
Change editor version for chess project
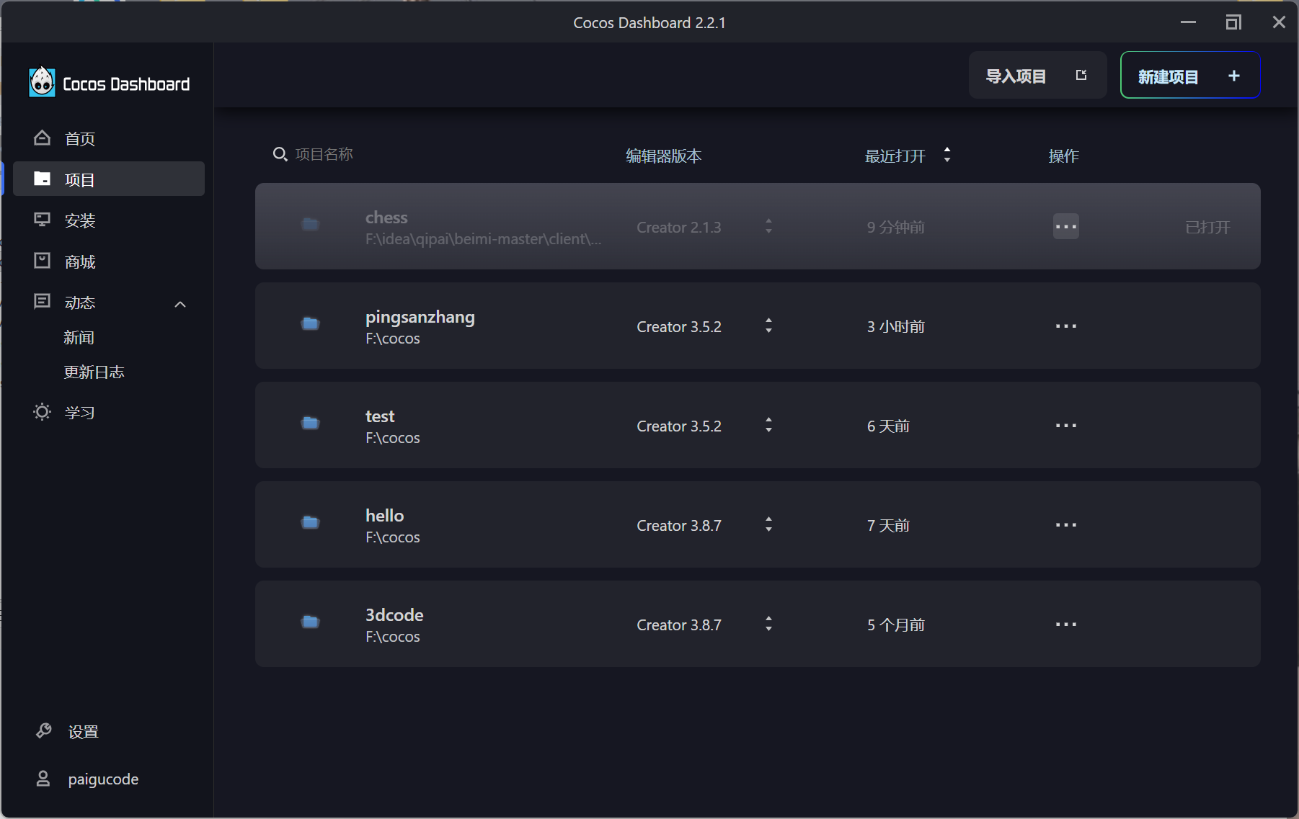[x=769, y=226]
